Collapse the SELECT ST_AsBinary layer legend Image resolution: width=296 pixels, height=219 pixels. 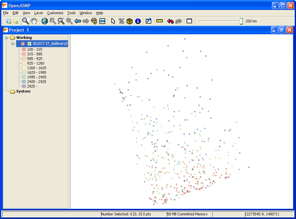(x=12, y=44)
